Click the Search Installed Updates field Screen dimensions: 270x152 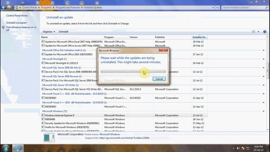click(x=243, y=8)
